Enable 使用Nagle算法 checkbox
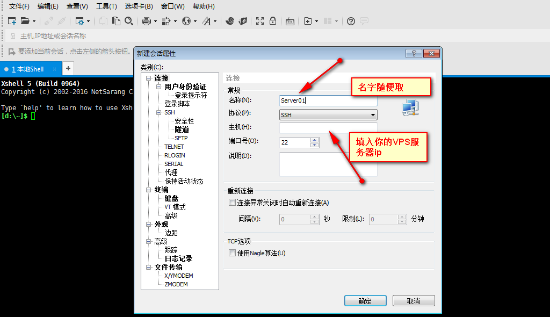Screen dimensions: 550x317 click(232, 253)
